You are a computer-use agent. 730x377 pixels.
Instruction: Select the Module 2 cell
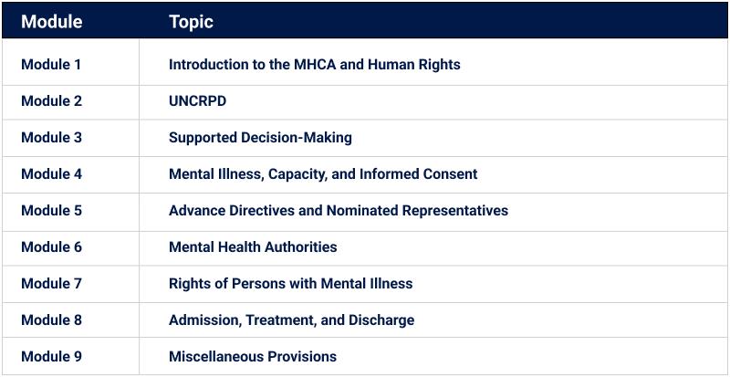[x=51, y=101]
